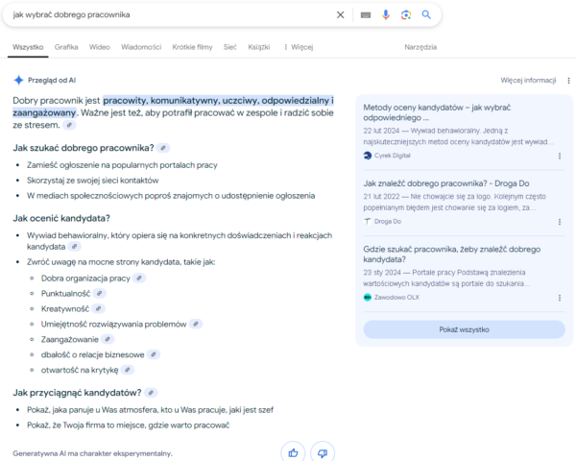The width and height of the screenshot is (576, 461).
Task: Open 'Jak znaleźć dobrego pracownika? - Droga Do' article
Action: 446,183
